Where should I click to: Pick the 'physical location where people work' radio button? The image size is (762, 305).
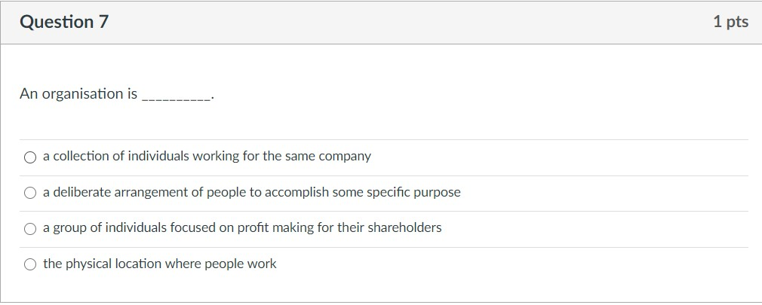coord(30,264)
